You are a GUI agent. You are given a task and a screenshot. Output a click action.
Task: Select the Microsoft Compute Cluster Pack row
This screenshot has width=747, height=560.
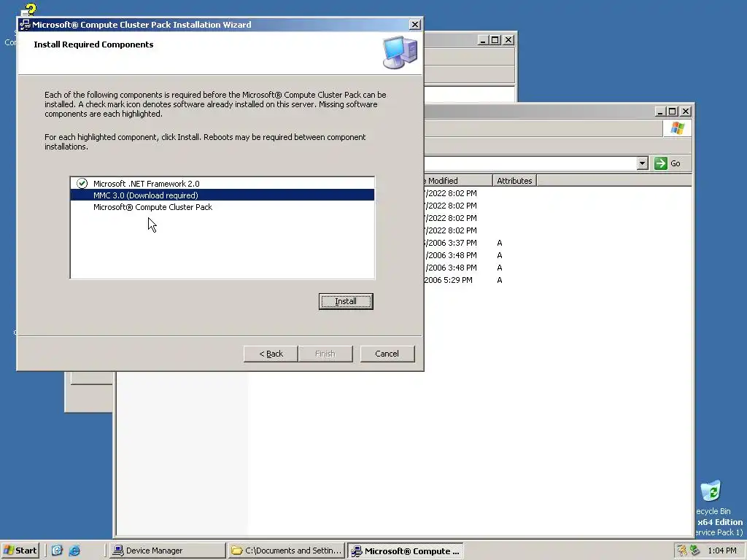coord(222,207)
